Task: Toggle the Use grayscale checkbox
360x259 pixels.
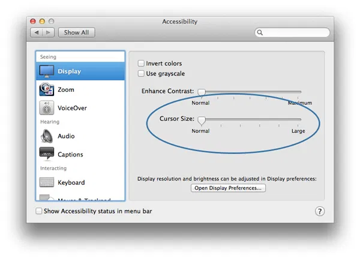Action: pyautogui.click(x=141, y=73)
